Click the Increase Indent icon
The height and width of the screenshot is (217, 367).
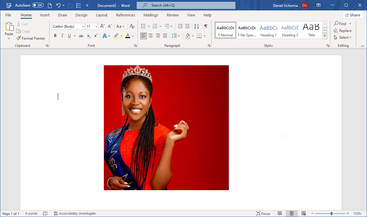tap(187, 26)
